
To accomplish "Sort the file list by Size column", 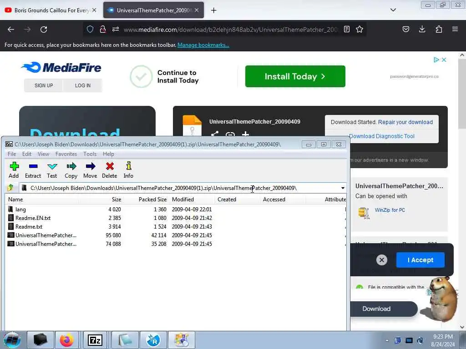I will tap(101, 199).
